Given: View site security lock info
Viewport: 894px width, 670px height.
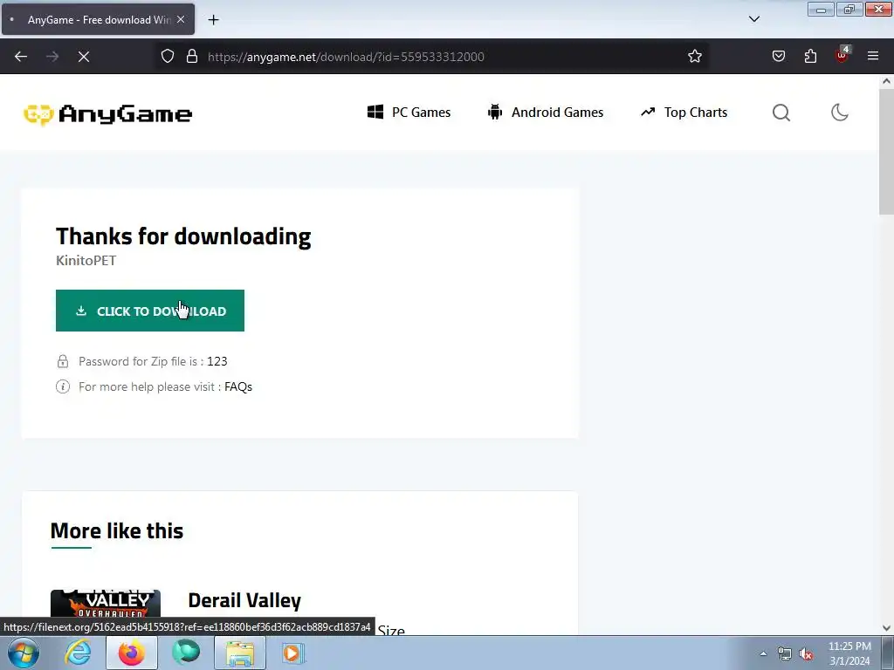Looking at the screenshot, I should coord(192,57).
